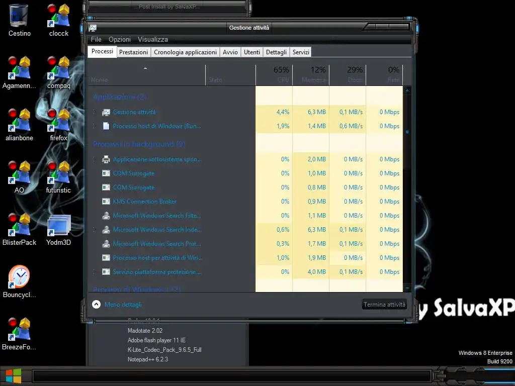Image resolution: width=515 pixels, height=386 pixels.
Task: Click the Gestione attività process icon
Action: coord(106,112)
